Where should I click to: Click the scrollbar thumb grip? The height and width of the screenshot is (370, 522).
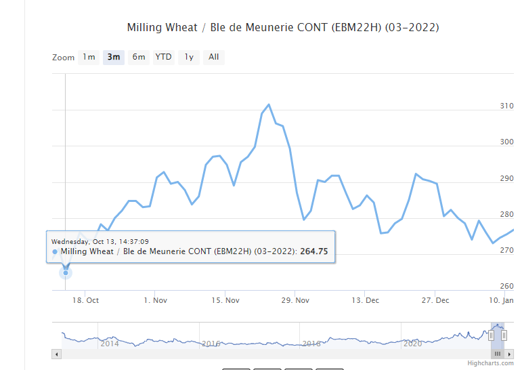(x=498, y=354)
